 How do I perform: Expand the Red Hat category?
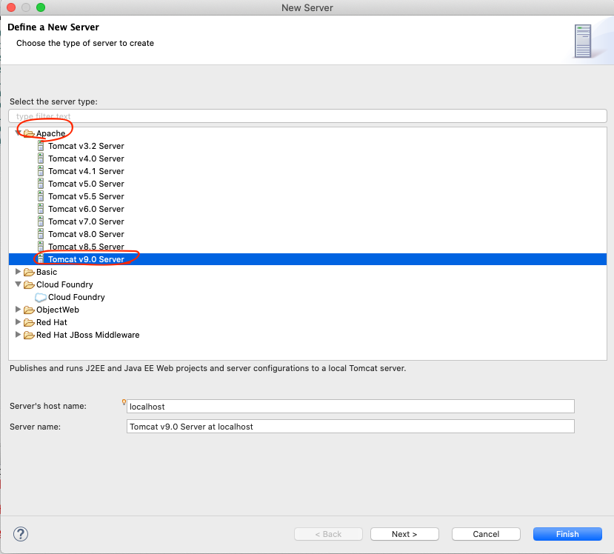tap(18, 322)
